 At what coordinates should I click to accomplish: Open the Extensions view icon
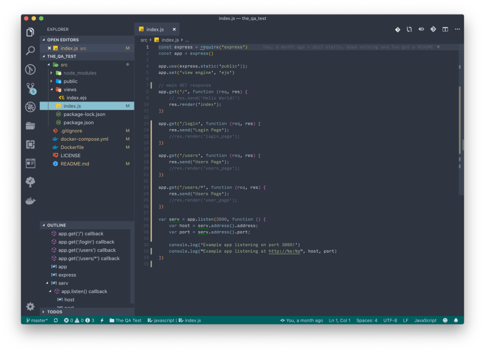[x=30, y=144]
